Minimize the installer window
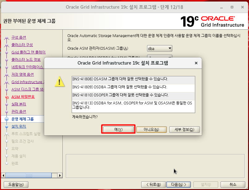The width and height of the screenshot is (249, 190). 222,7
